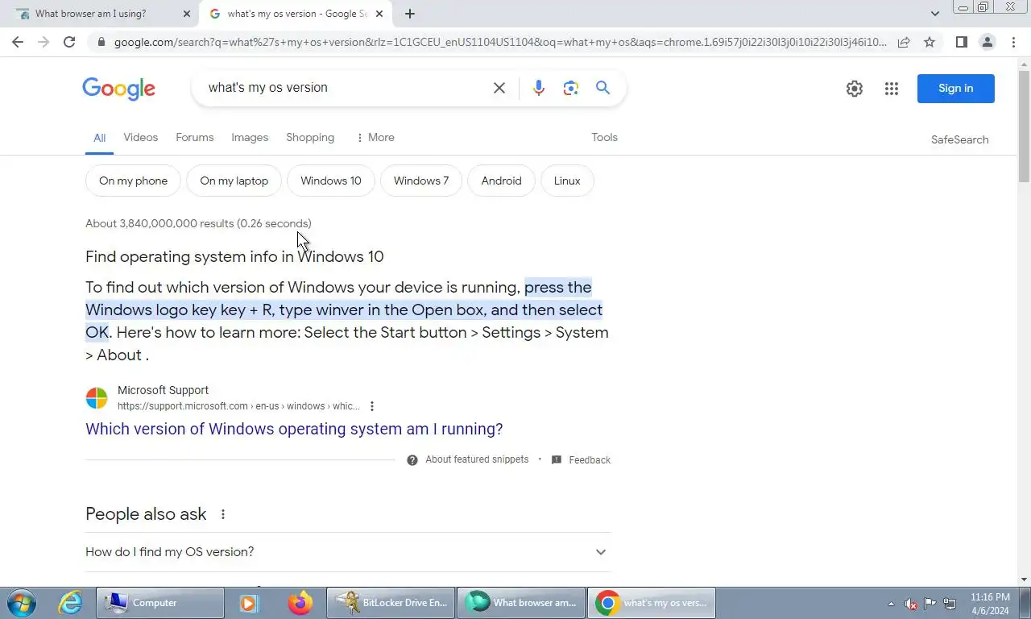Close the Google search results tab
Image resolution: width=1031 pixels, height=619 pixels.
tap(379, 14)
